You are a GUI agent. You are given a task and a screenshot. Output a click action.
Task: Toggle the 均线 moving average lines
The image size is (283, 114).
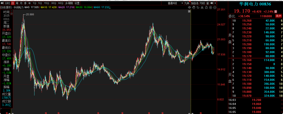click(x=202, y=3)
